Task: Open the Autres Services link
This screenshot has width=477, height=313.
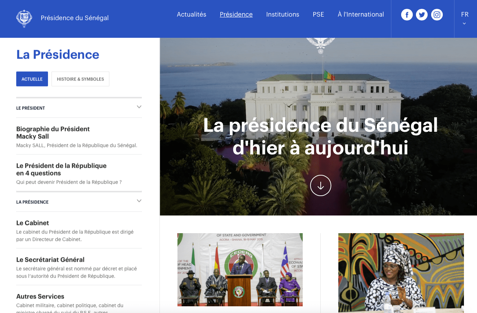Action: 40,296
